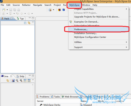Image resolution: width=131 pixels, height=106 pixels.
Task: Switch to the Typ tab
Action: (x=20, y=19)
